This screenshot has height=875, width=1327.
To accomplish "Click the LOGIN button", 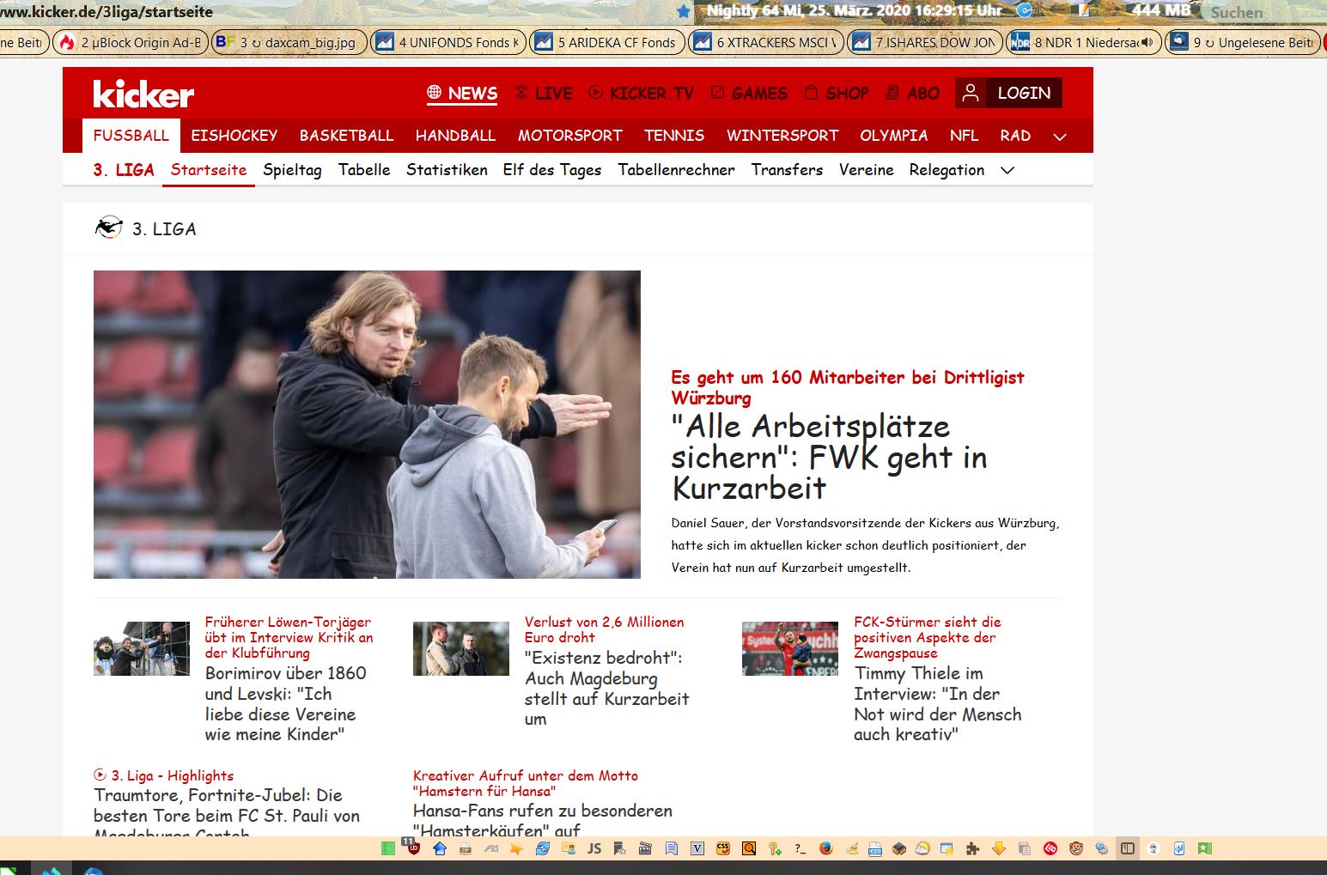I will pyautogui.click(x=1008, y=93).
